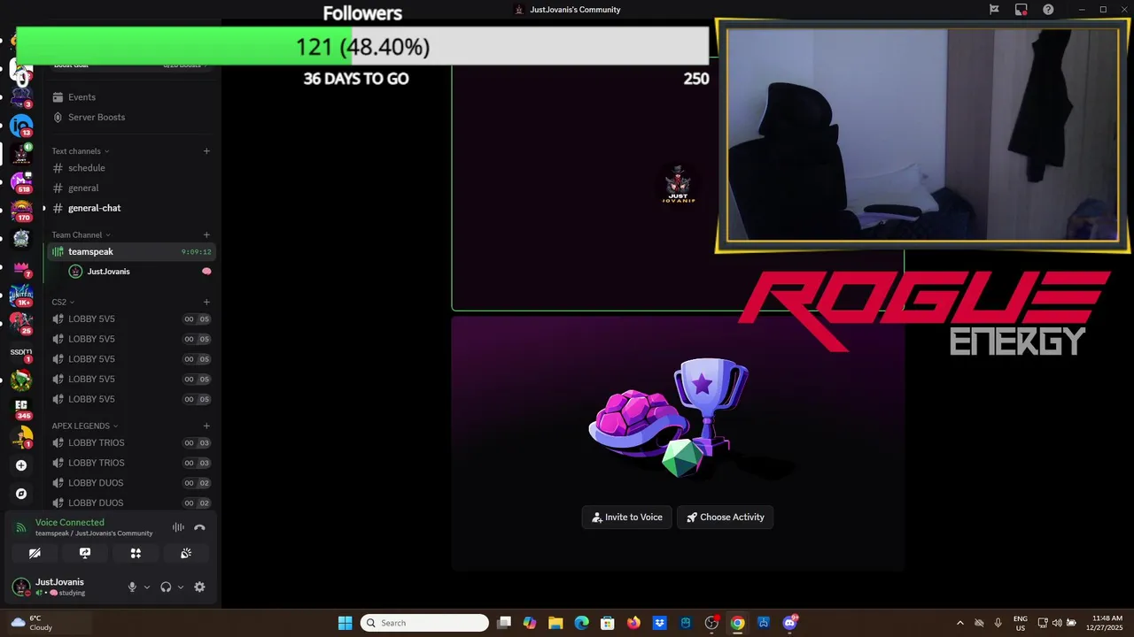The width and height of the screenshot is (1134, 637).
Task: Open Discord taskbar icon
Action: pos(789,623)
